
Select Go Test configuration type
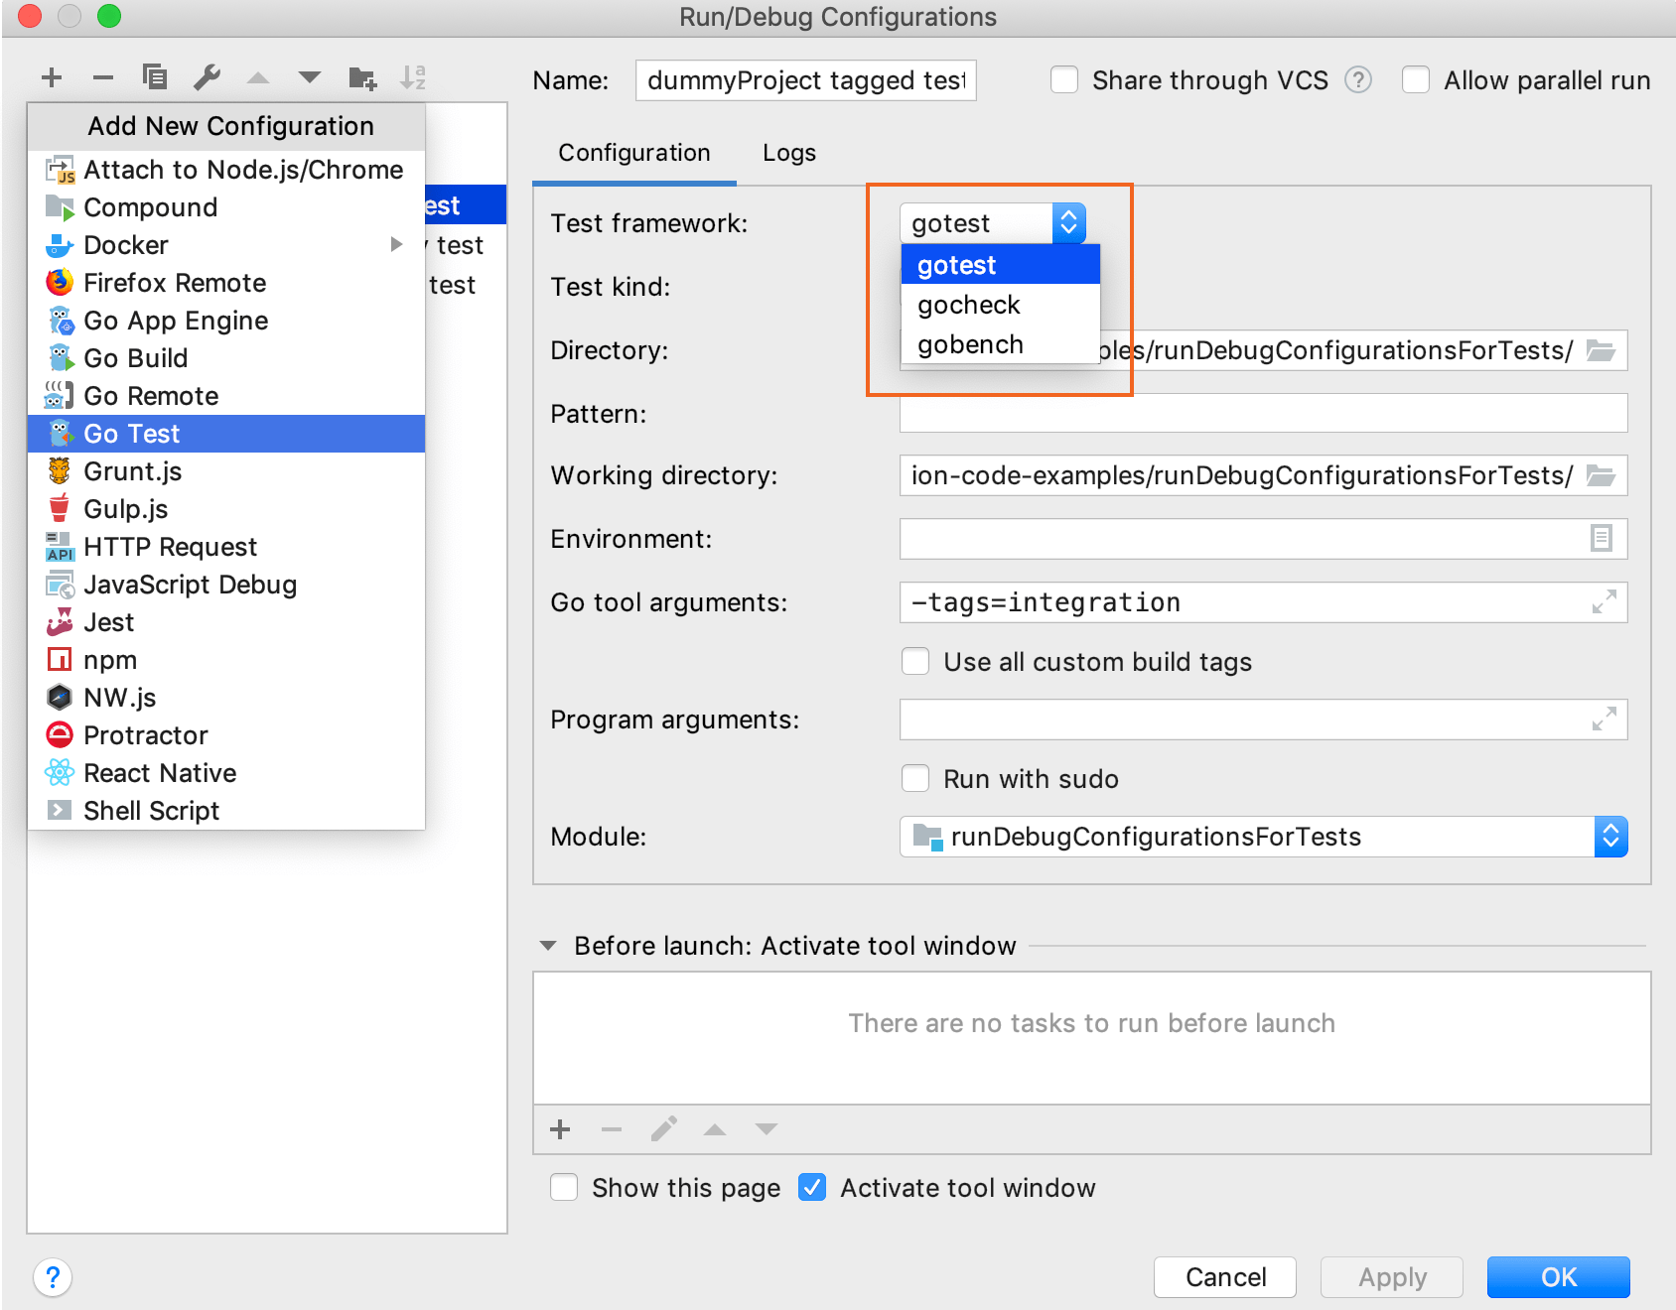pyautogui.click(x=226, y=434)
